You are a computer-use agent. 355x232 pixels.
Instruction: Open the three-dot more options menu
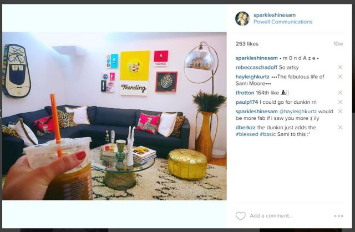pos(339,216)
